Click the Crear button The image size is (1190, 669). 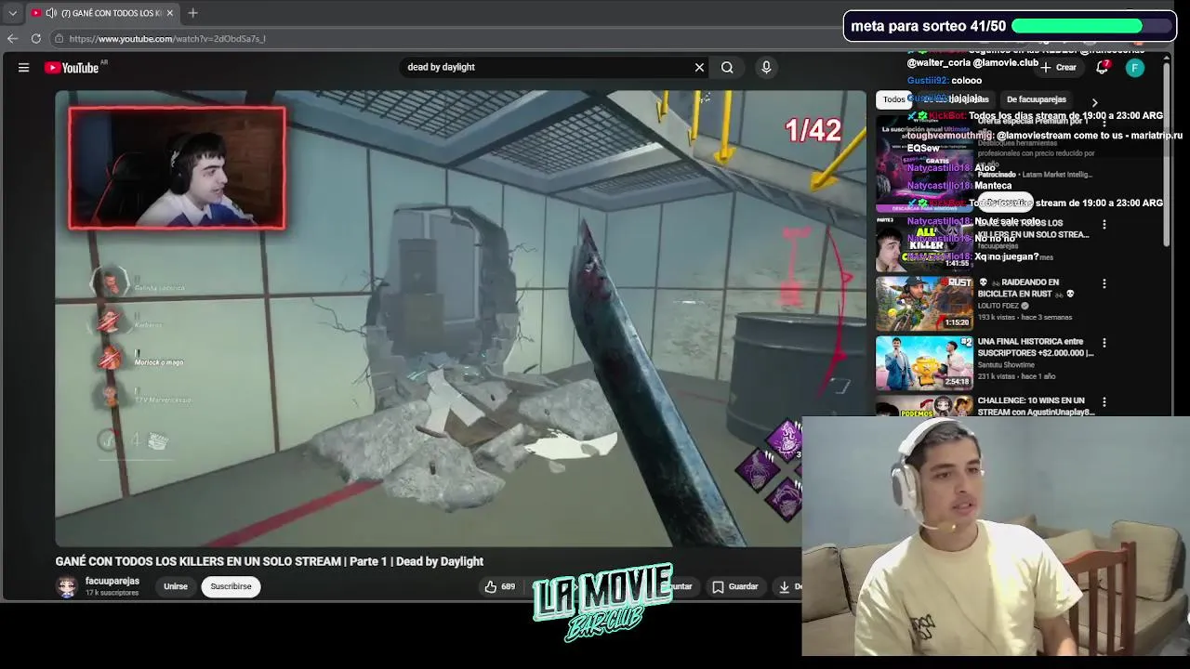tap(1058, 67)
